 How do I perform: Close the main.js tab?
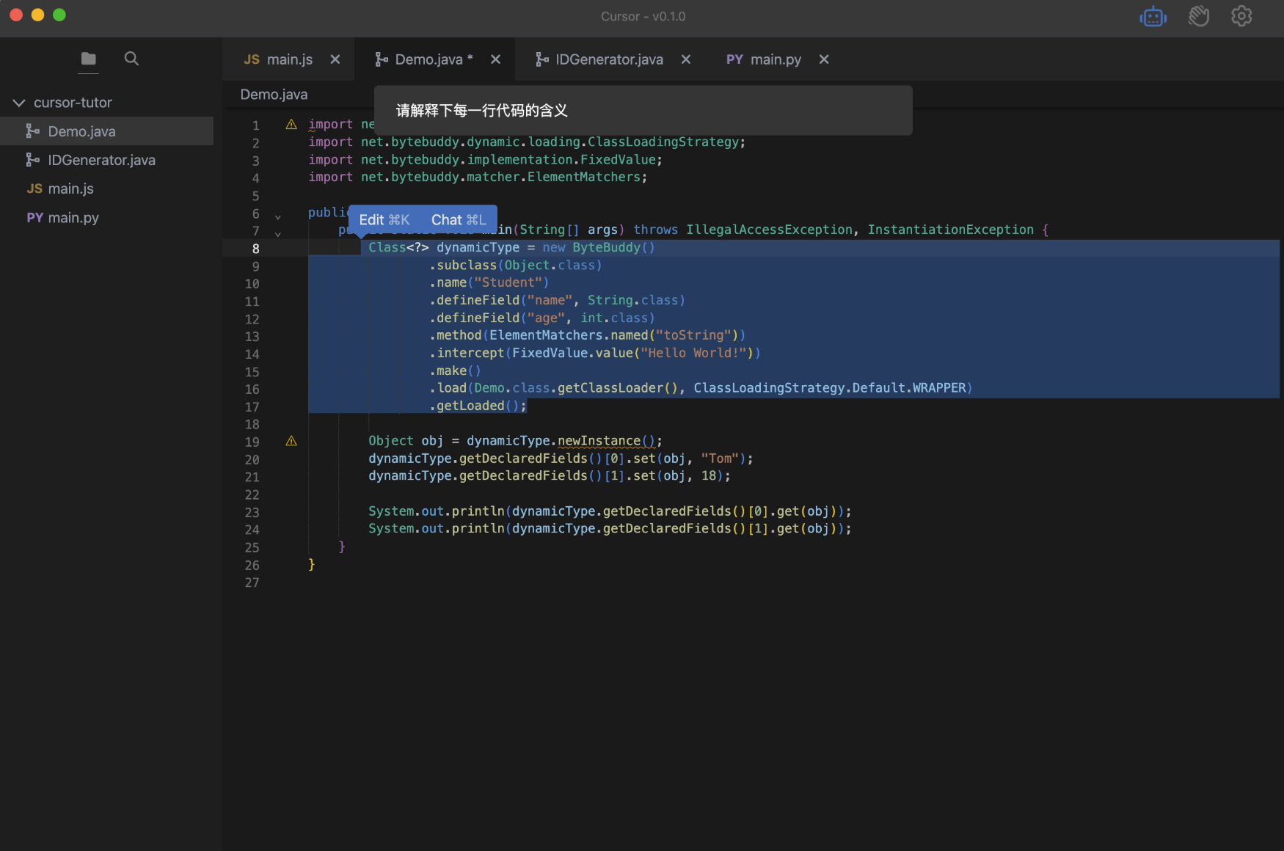click(335, 59)
